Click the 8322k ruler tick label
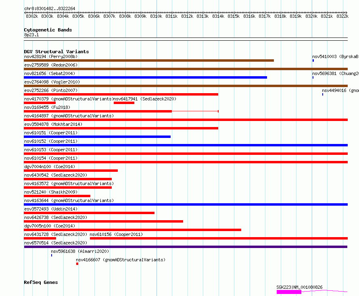 tap(342, 16)
